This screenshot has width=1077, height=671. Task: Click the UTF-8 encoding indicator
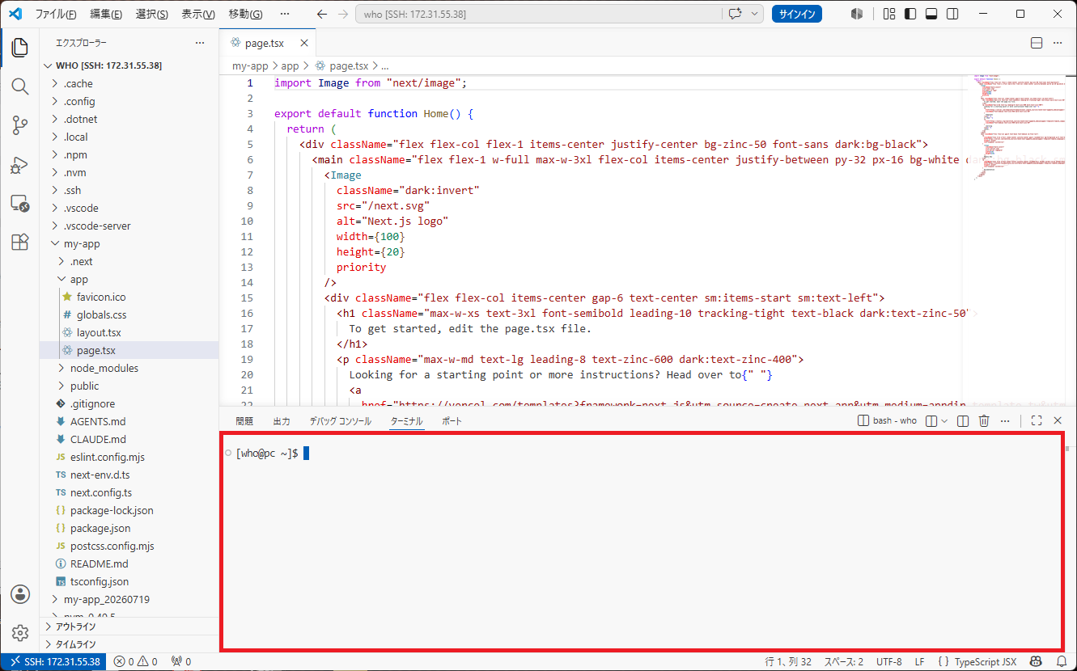[888, 661]
